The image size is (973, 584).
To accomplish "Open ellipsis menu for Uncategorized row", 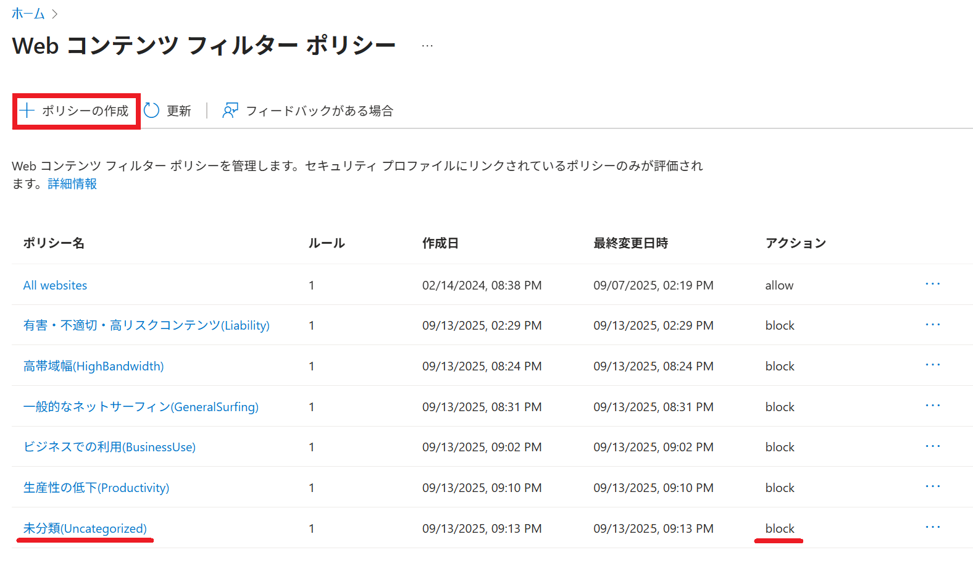I will [x=932, y=527].
